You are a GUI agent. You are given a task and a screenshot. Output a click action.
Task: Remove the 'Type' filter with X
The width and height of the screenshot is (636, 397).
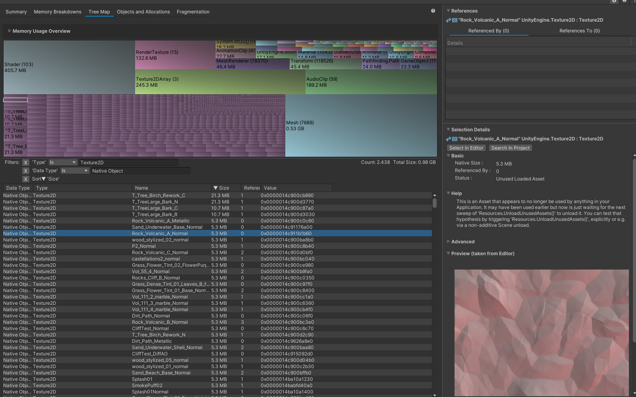26,163
